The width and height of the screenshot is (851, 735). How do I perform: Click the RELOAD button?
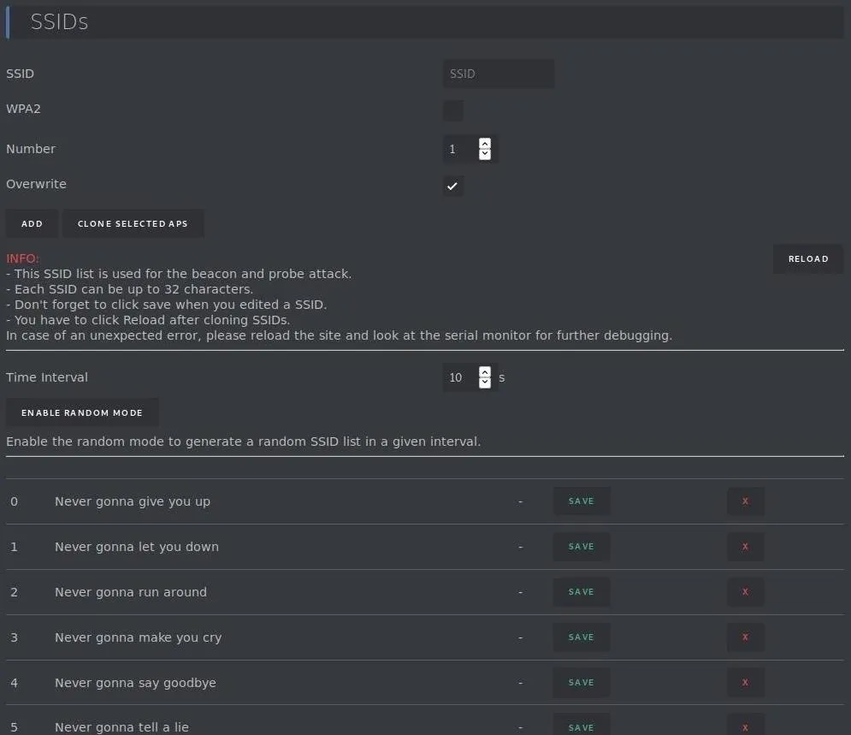[x=808, y=259]
